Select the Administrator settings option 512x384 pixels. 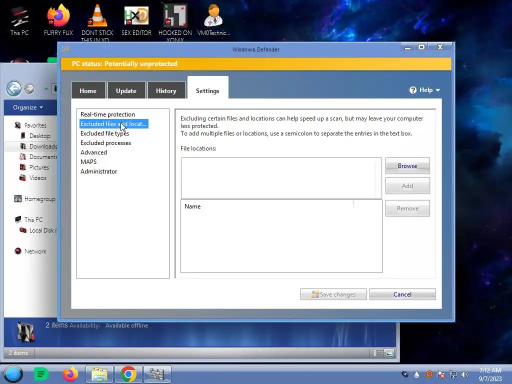pos(98,171)
